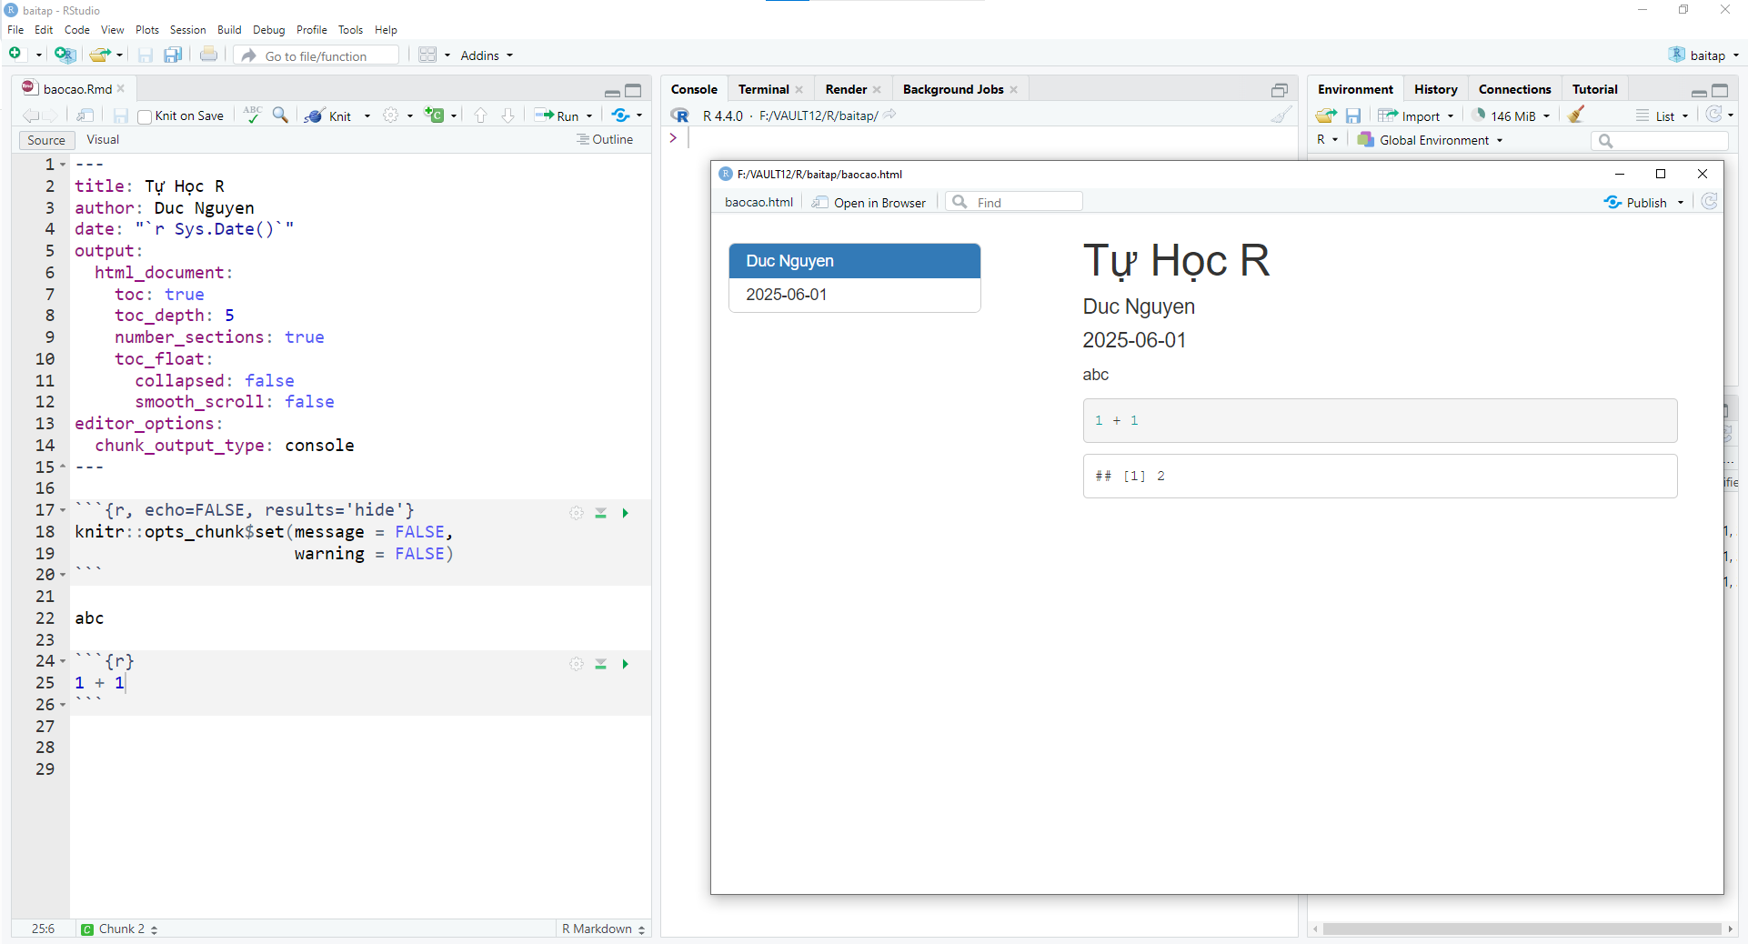
Task: Click the Environment search field
Action: [x=1660, y=141]
